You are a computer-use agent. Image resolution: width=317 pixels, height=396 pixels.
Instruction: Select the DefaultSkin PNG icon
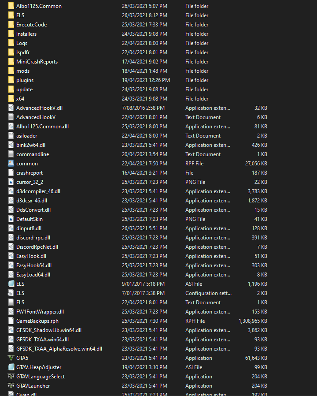[11, 219]
